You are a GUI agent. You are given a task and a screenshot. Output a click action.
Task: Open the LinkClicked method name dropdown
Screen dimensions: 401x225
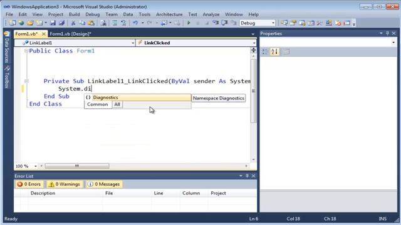tap(254, 43)
